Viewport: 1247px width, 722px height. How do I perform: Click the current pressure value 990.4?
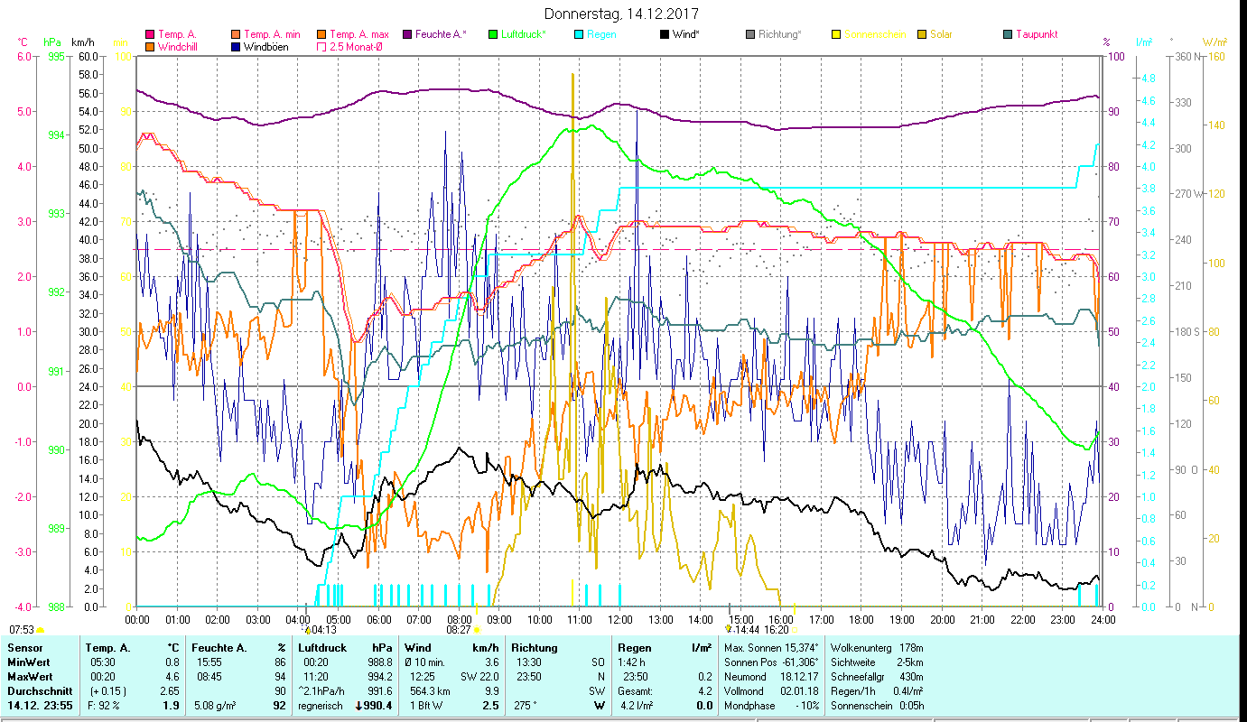[378, 706]
